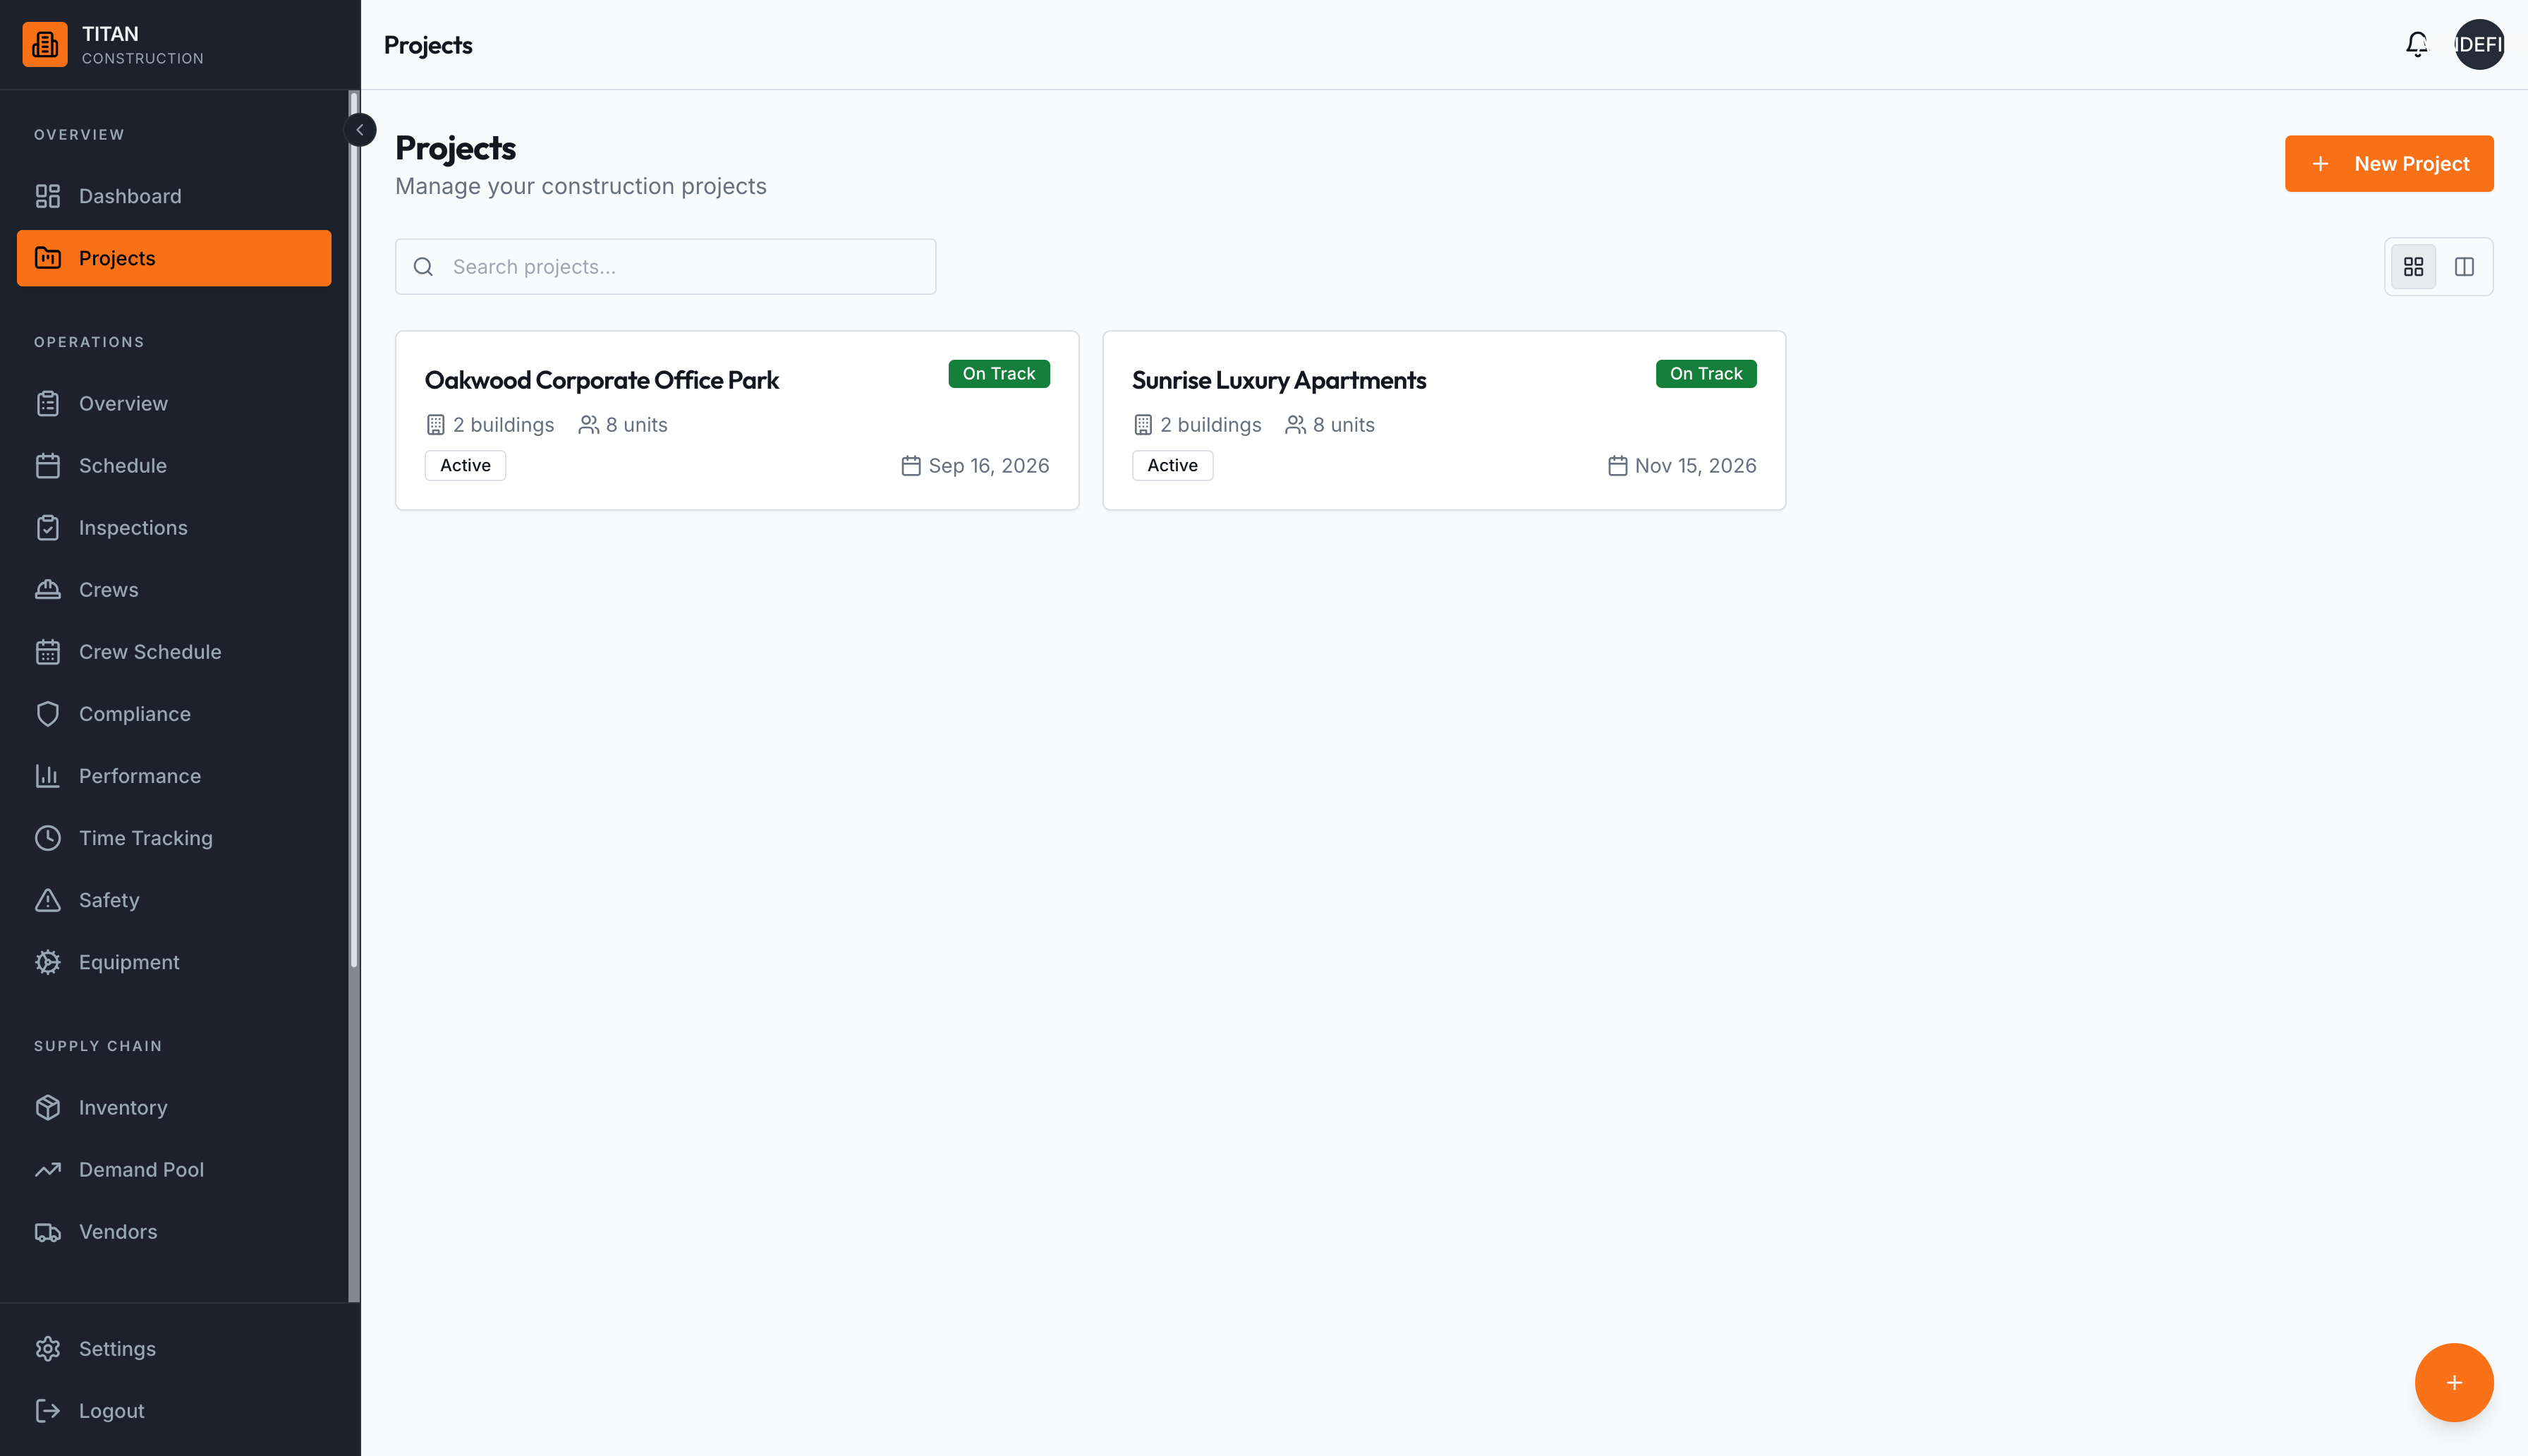Go to Performance section
Screen dimensions: 2528x1456
[x=174, y=775]
